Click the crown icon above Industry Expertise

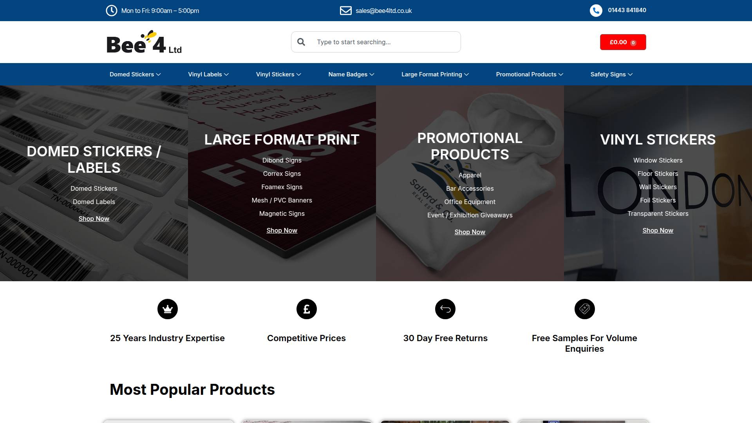click(167, 309)
